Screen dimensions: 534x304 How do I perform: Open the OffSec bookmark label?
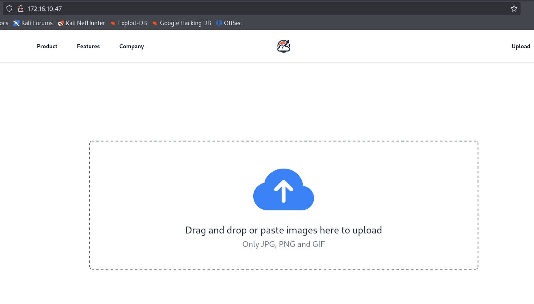(233, 23)
